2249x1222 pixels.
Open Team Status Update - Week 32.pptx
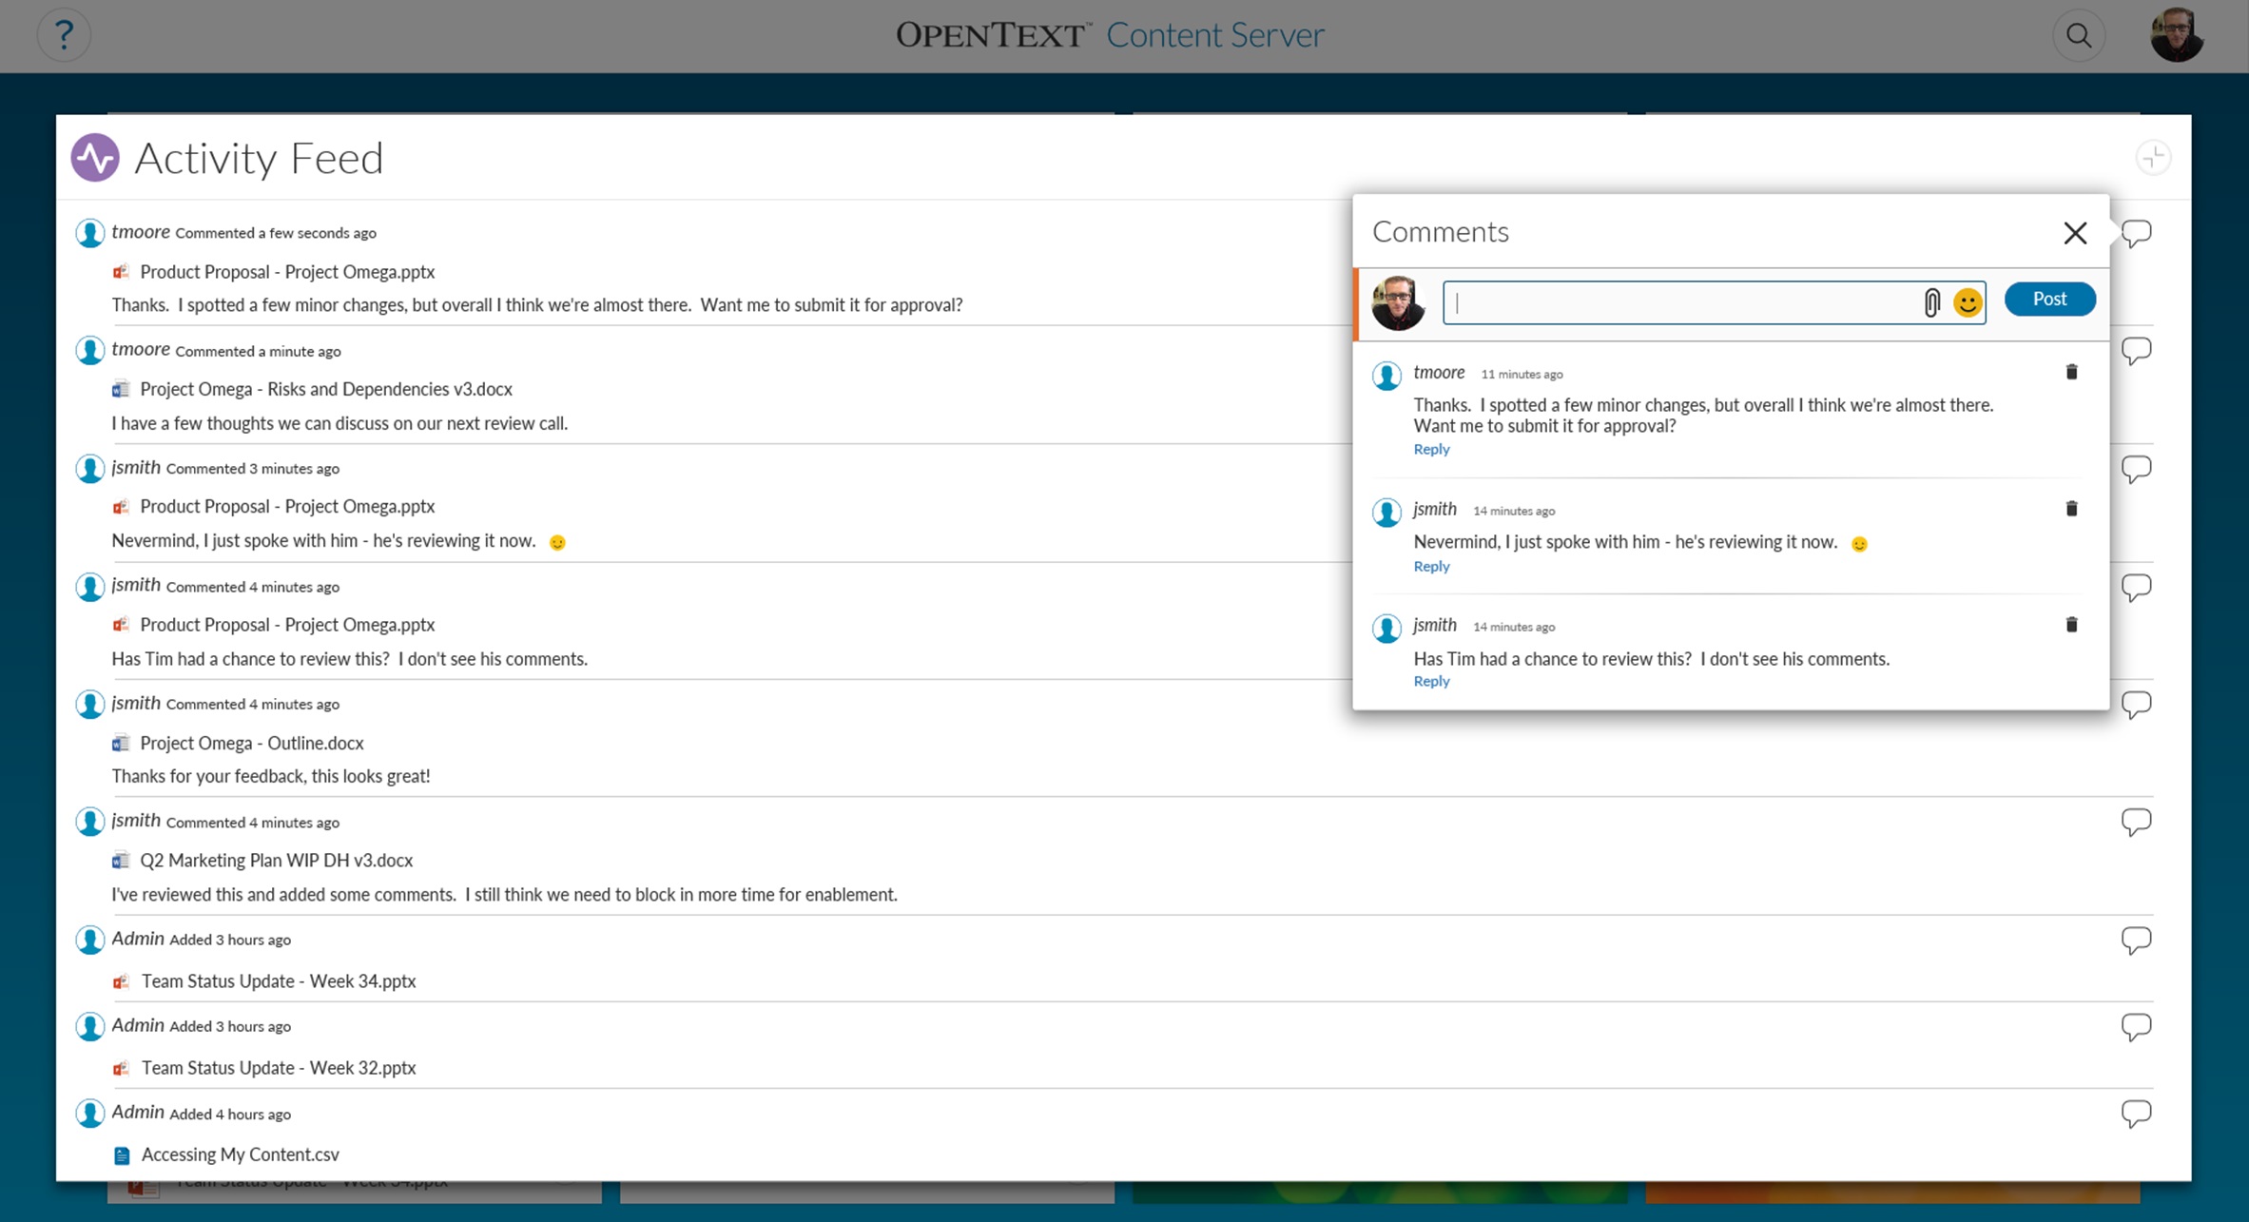pos(279,1068)
